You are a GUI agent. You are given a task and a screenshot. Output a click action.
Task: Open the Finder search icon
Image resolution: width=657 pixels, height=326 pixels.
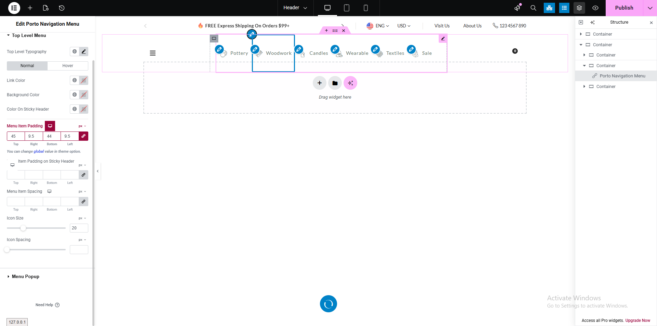pos(533,8)
